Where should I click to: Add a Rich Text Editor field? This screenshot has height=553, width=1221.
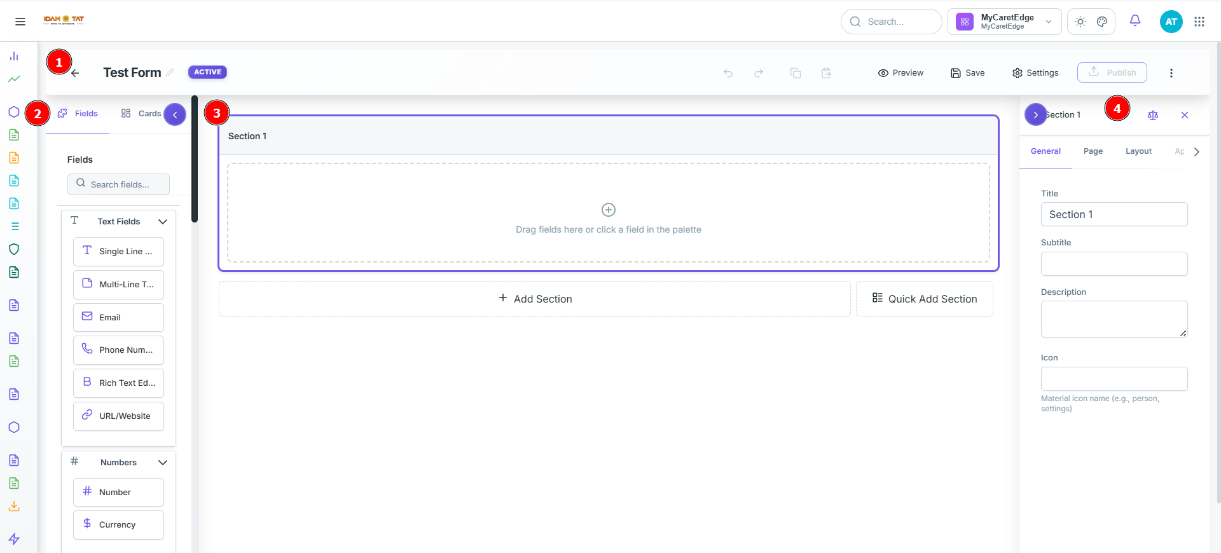point(118,383)
